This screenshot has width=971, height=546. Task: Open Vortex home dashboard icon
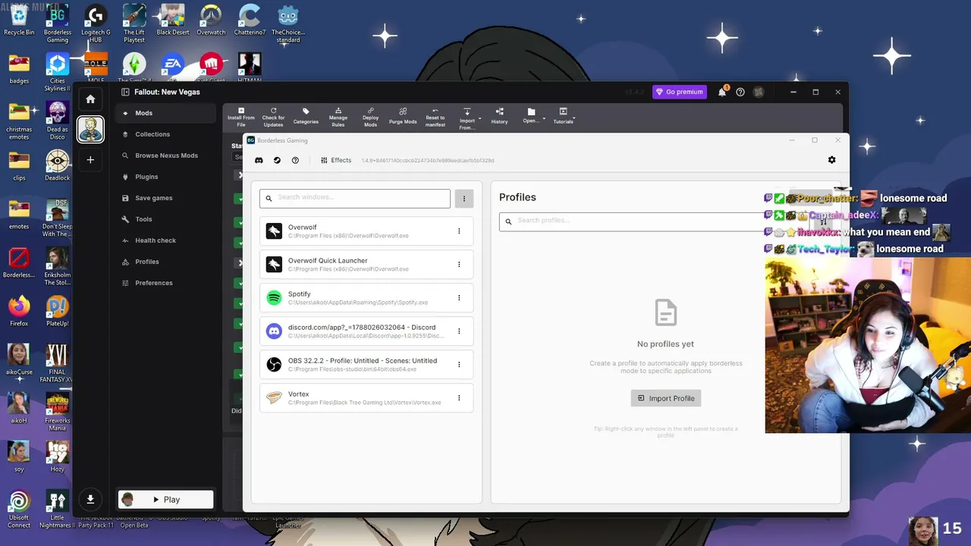(90, 99)
